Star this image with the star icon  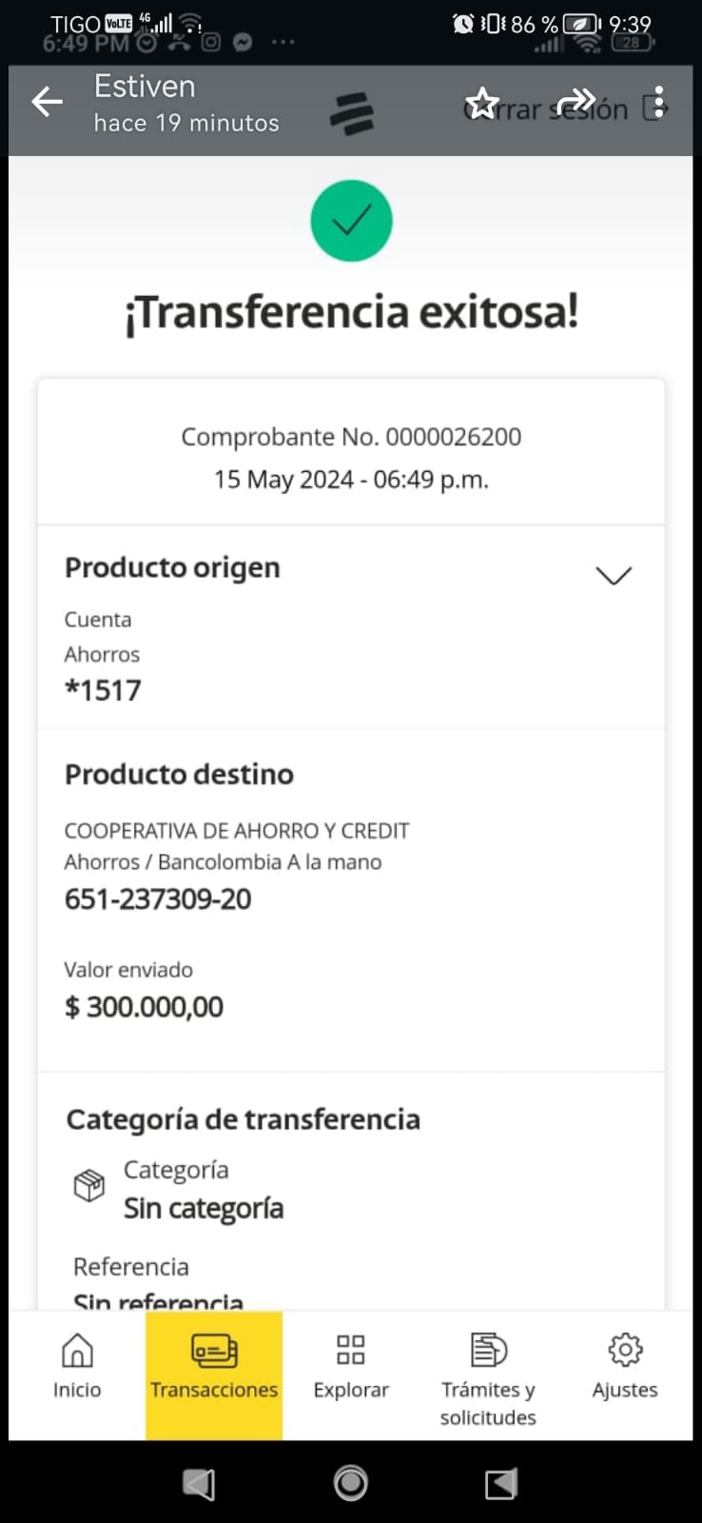click(x=482, y=103)
